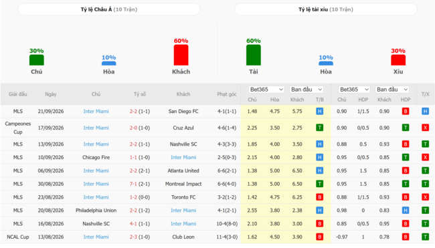Click the Phạt góc column header
Screen dimensions: 435x248
(x=227, y=94)
